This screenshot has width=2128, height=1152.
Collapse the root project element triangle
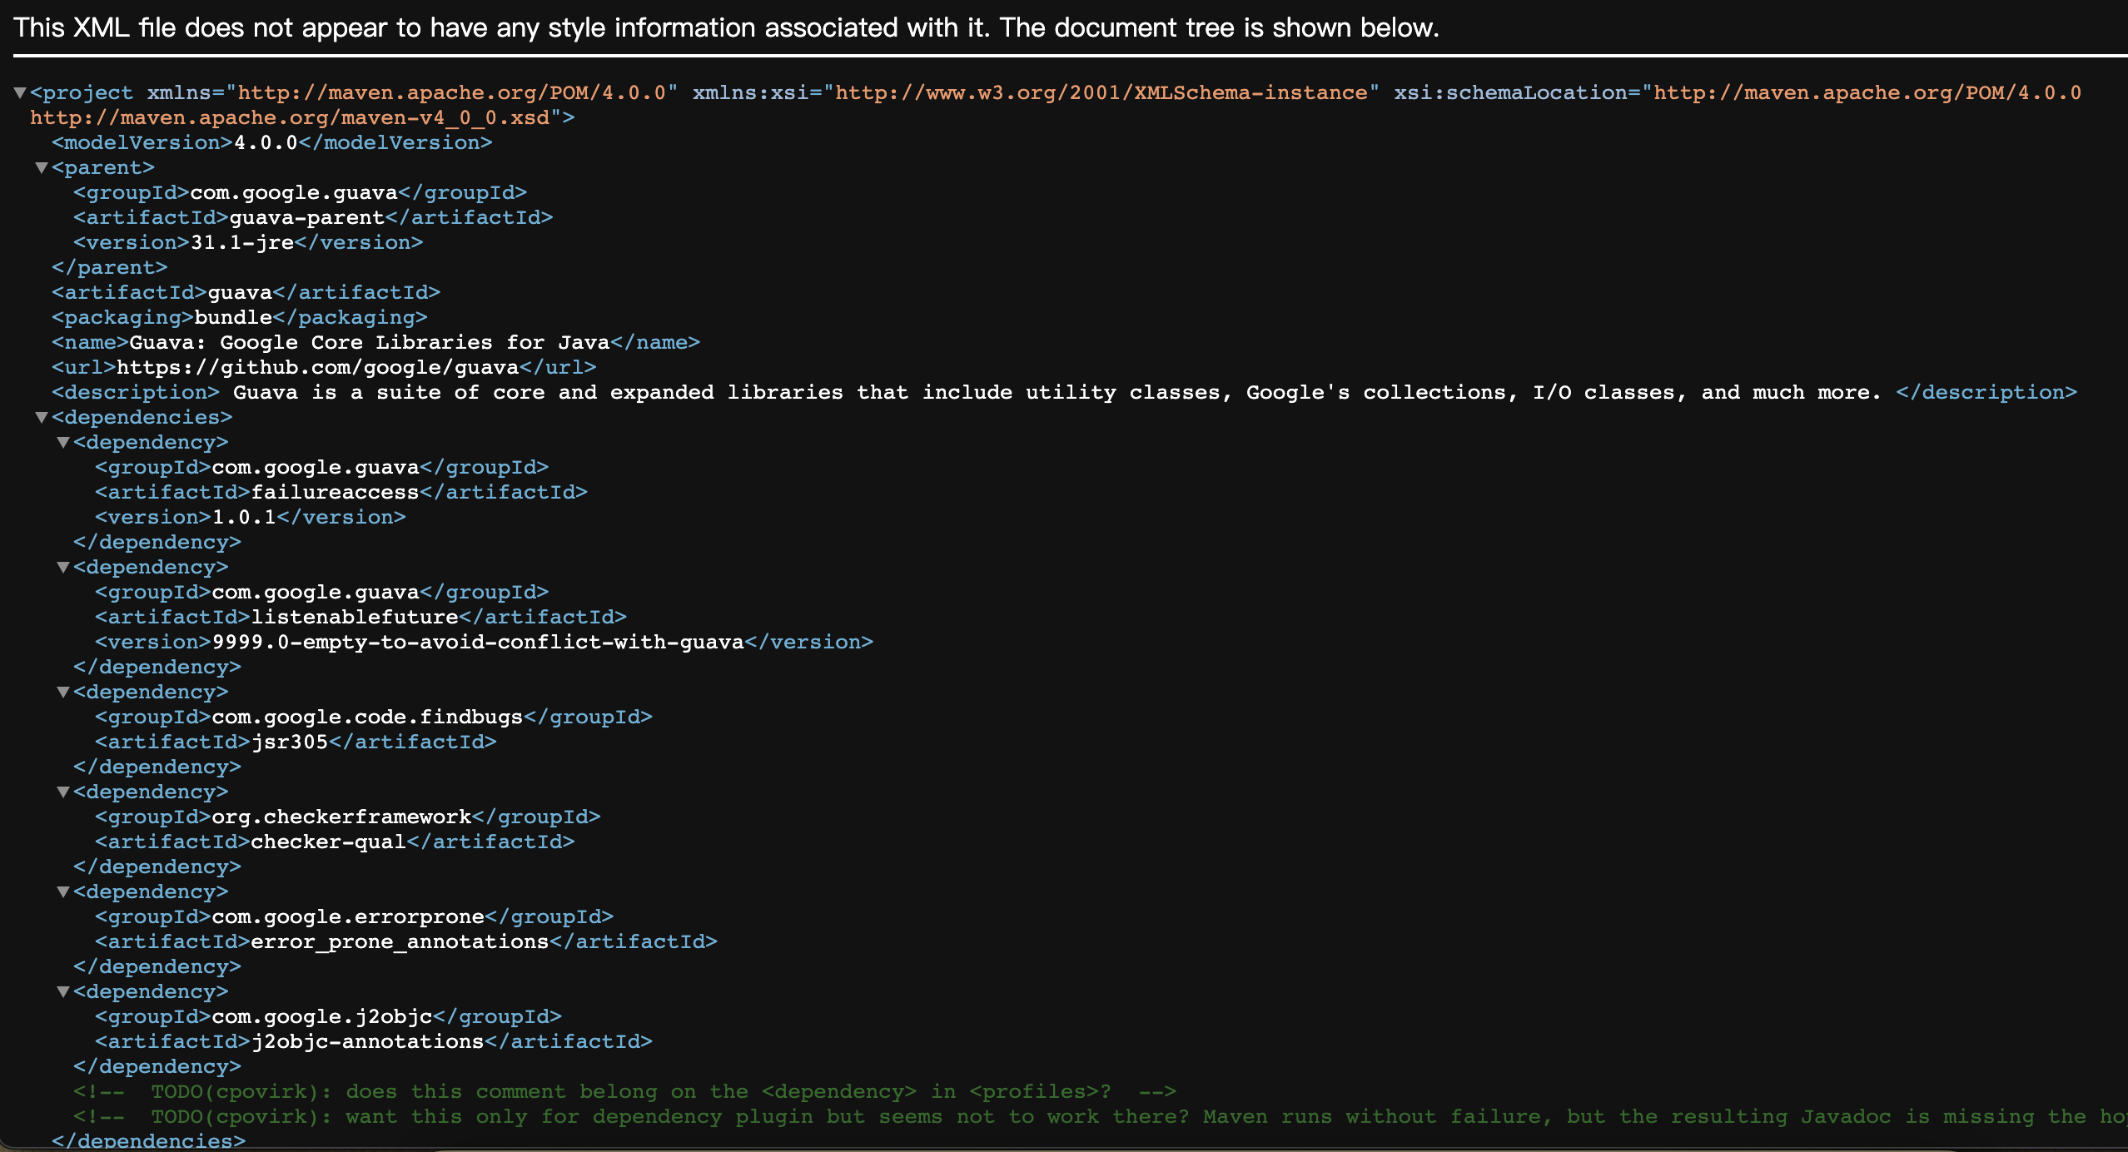pyautogui.click(x=20, y=92)
